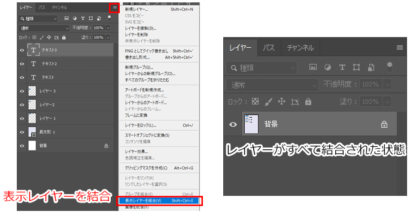Toggle visibility of レイヤー 3
419x215 pixels.
coord(22,91)
